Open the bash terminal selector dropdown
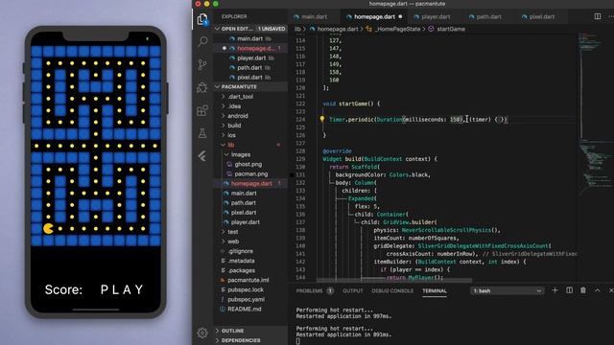614x345 pixels. click(507, 290)
